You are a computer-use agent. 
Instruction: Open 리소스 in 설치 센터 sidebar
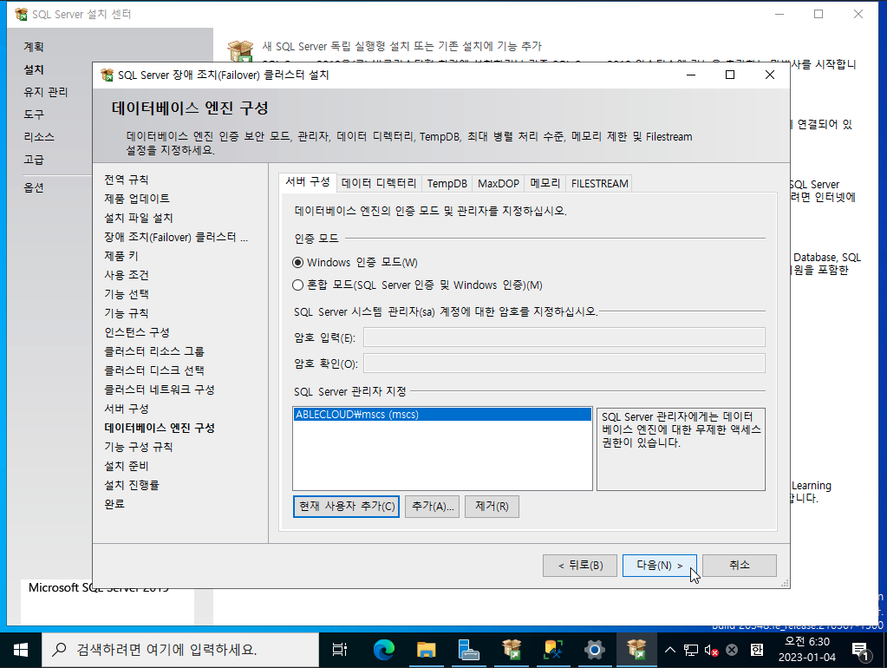tap(38, 137)
